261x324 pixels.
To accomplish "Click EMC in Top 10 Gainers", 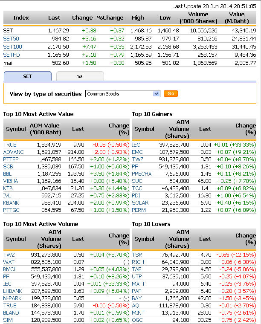I will [x=137, y=152].
